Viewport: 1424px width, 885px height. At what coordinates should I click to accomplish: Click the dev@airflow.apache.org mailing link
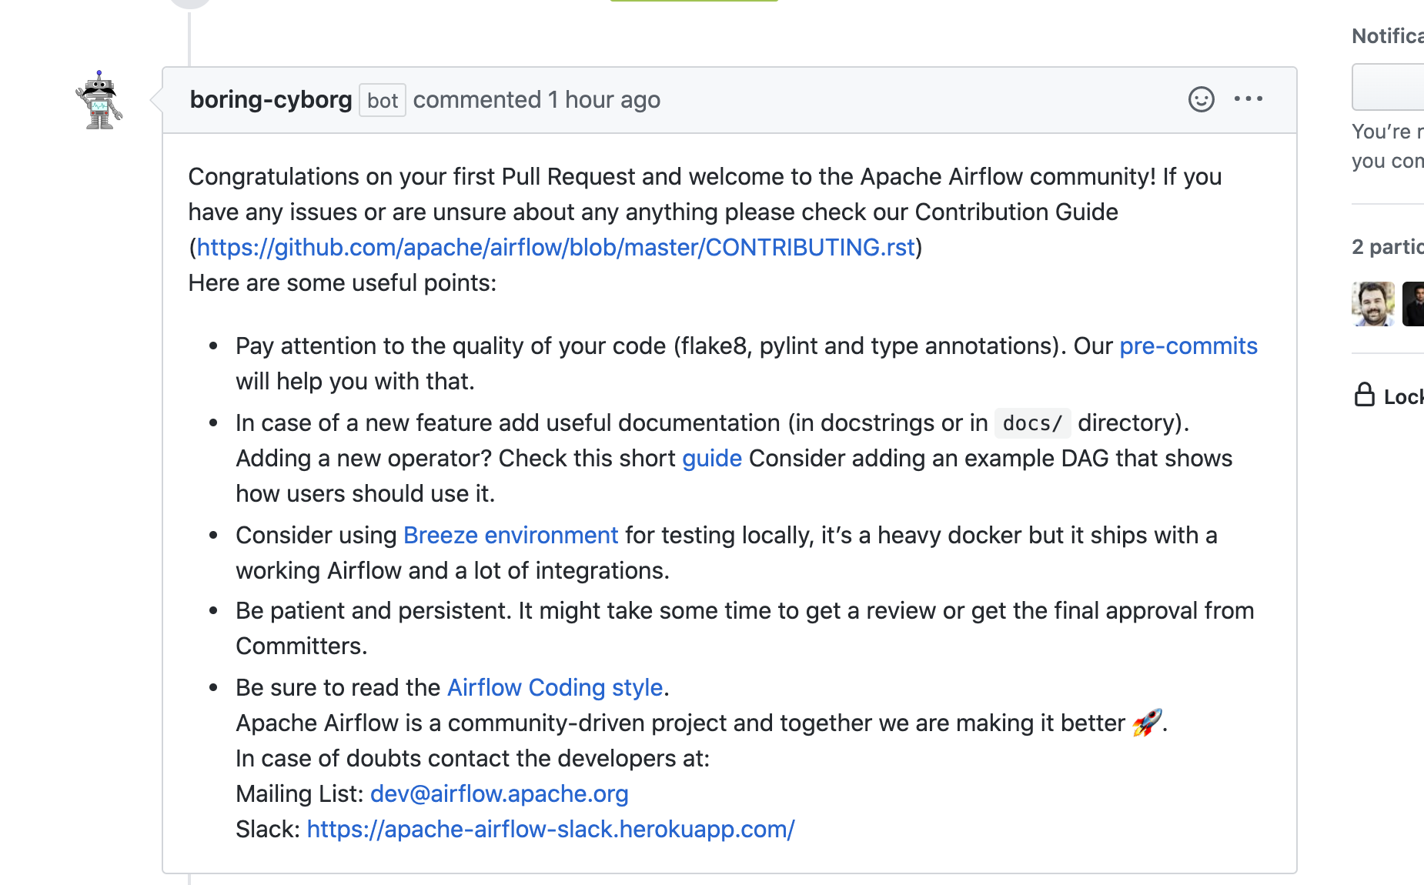coord(500,793)
